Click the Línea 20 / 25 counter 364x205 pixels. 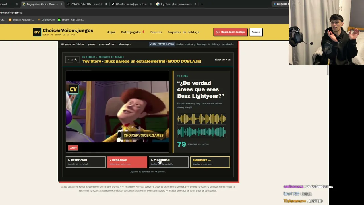click(x=223, y=60)
